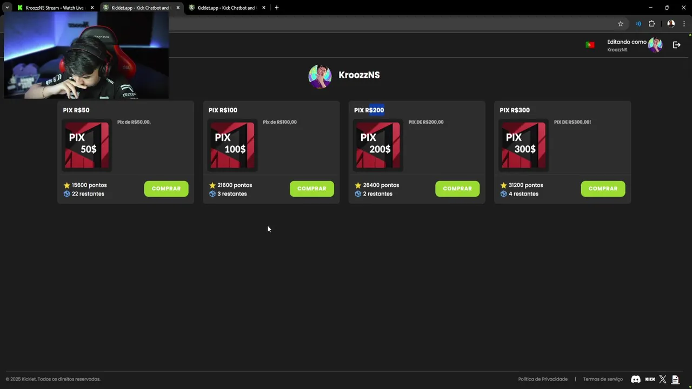Click the 15600 pontos price text
This screenshot has height=389, width=692.
89,185
